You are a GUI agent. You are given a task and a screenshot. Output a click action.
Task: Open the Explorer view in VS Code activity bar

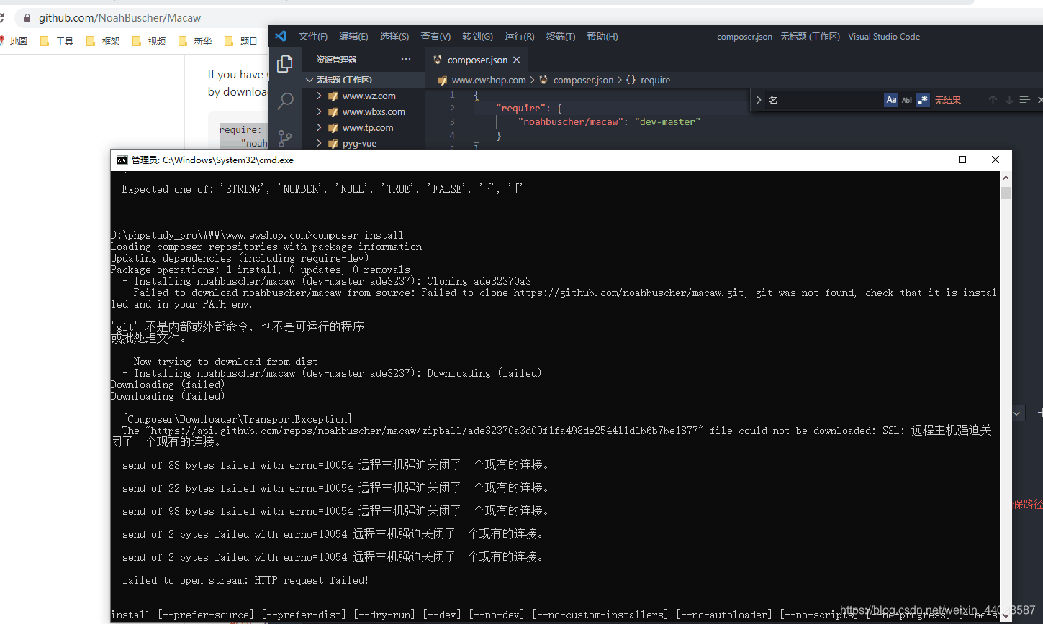285,63
